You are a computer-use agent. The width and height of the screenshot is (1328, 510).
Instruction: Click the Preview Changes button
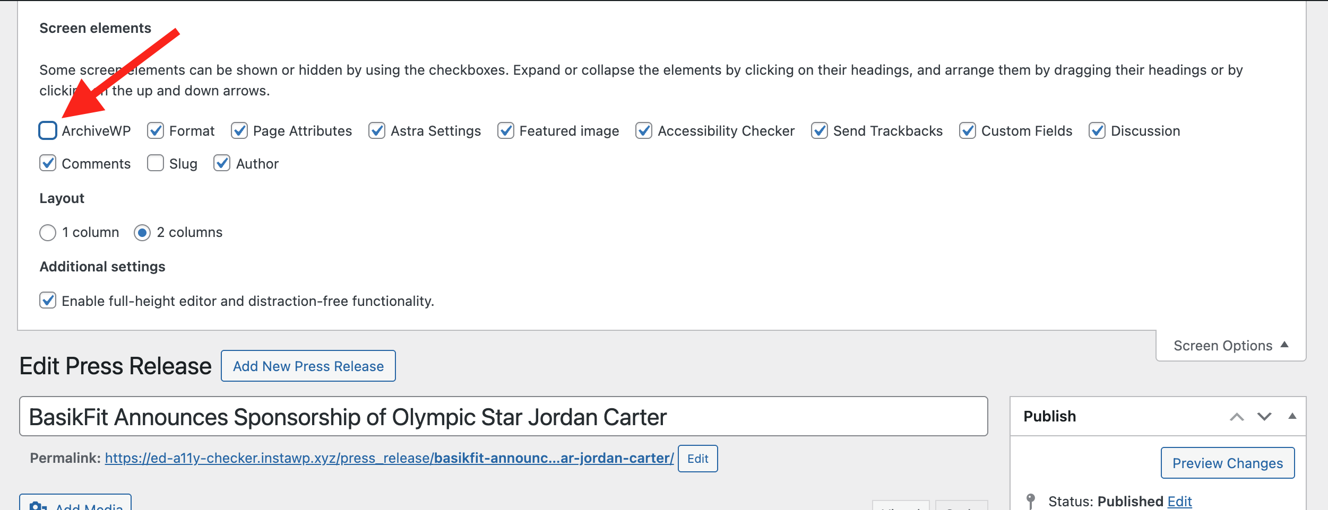[1228, 463]
